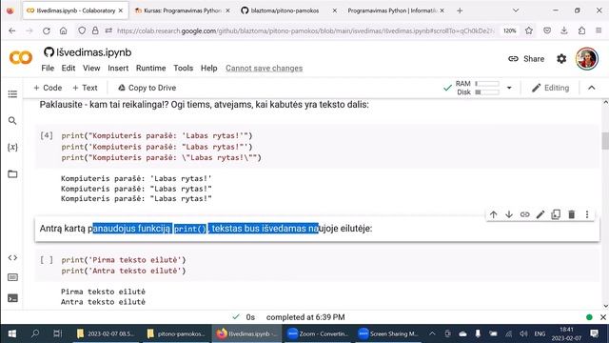Reload the browser page

[47, 30]
